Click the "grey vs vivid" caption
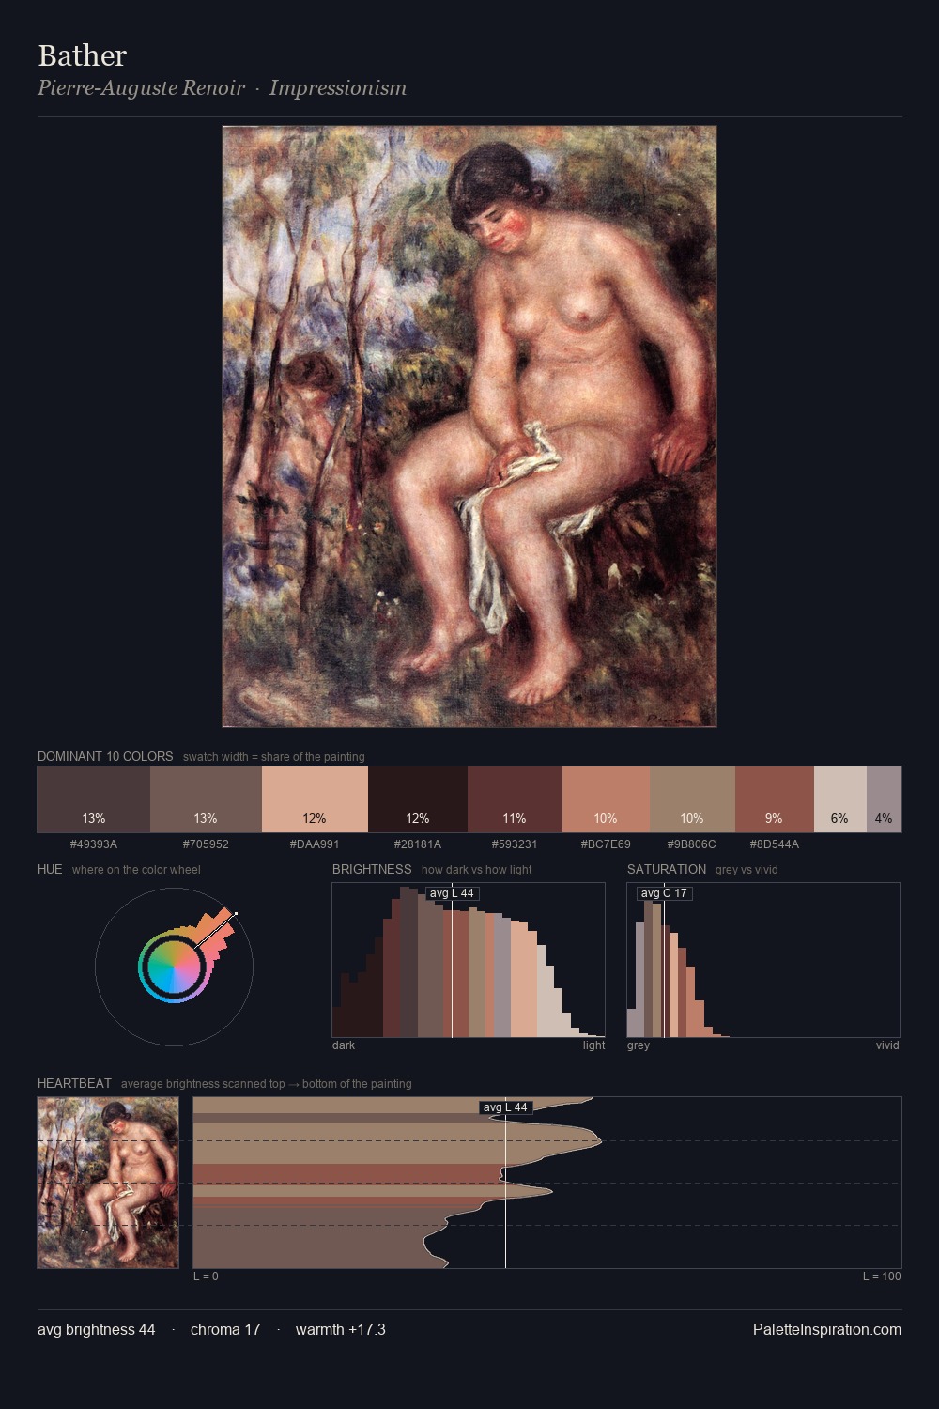 tap(747, 870)
